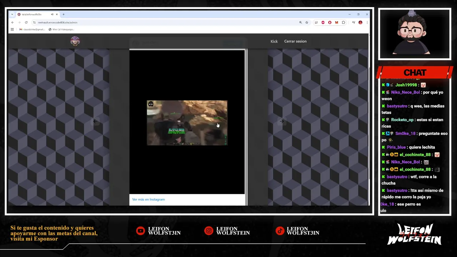This screenshot has height=257, width=457.
Task: Go back with the browser back arrow
Action: (12, 22)
